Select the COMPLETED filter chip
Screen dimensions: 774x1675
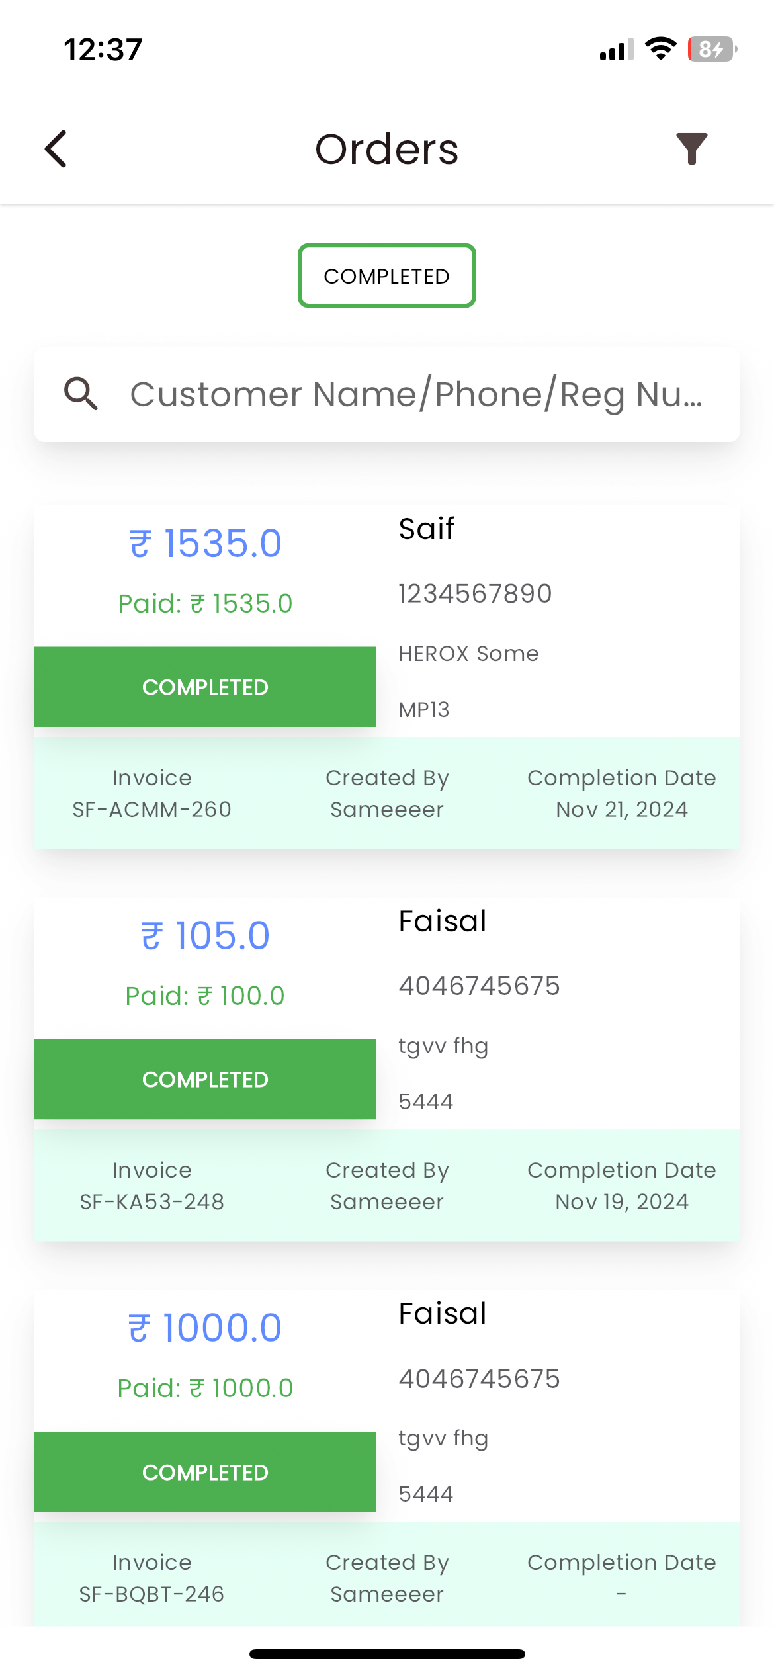tap(386, 276)
